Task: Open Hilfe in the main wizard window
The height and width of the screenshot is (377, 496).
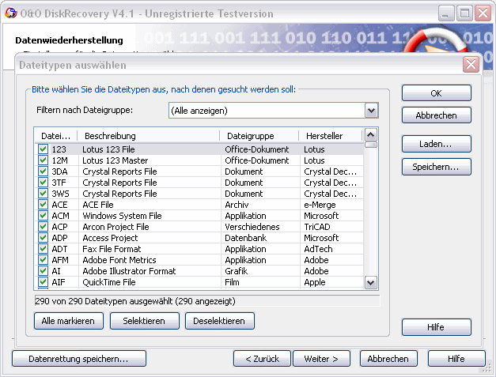Action: [456, 359]
